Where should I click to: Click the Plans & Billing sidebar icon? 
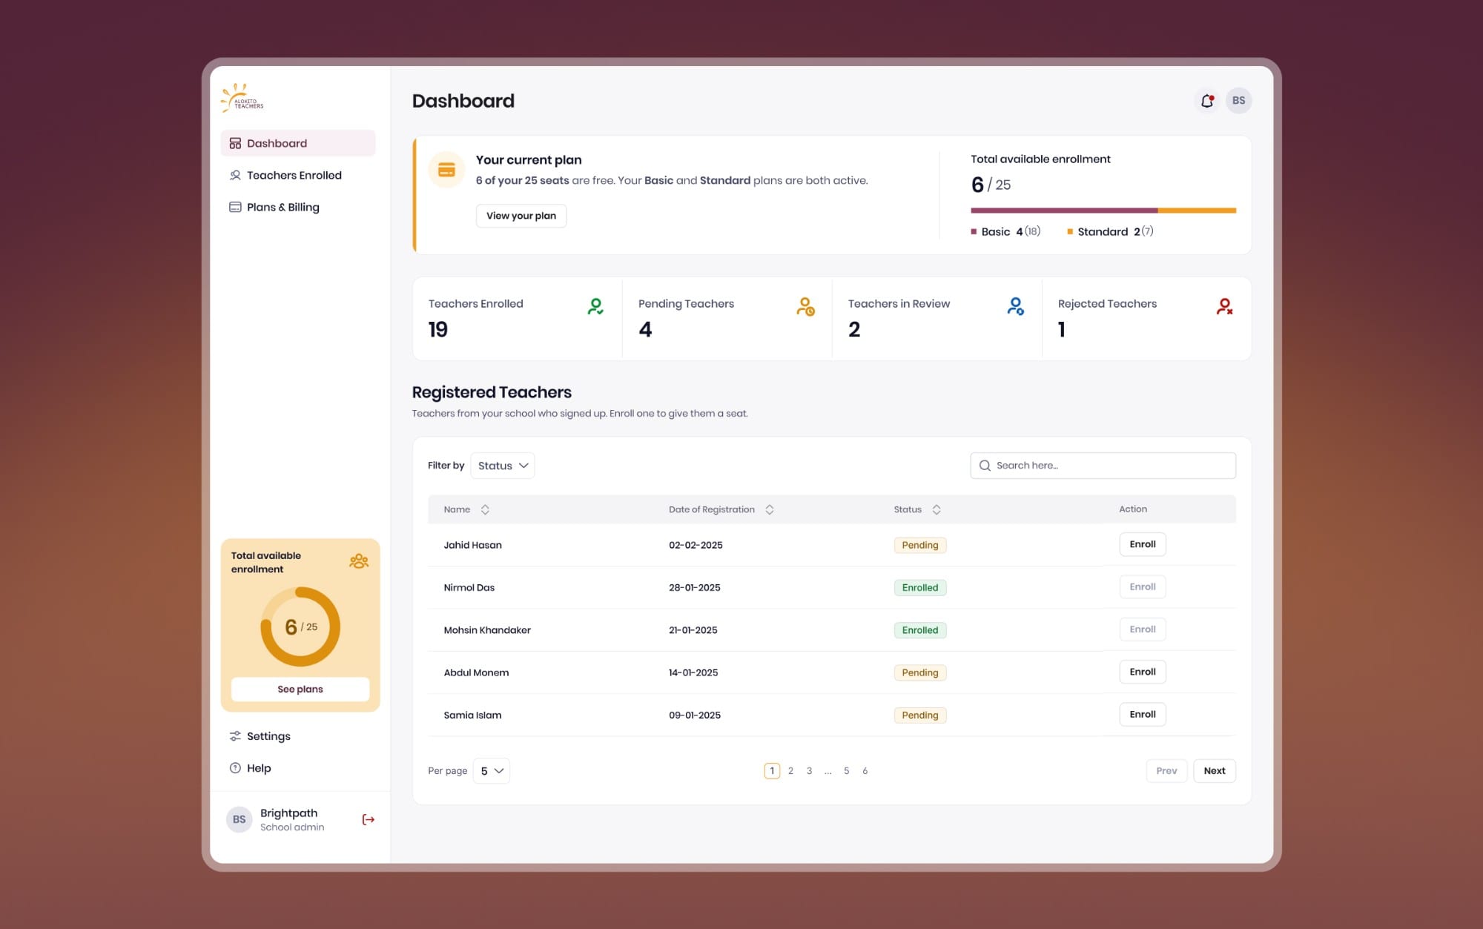(x=235, y=207)
